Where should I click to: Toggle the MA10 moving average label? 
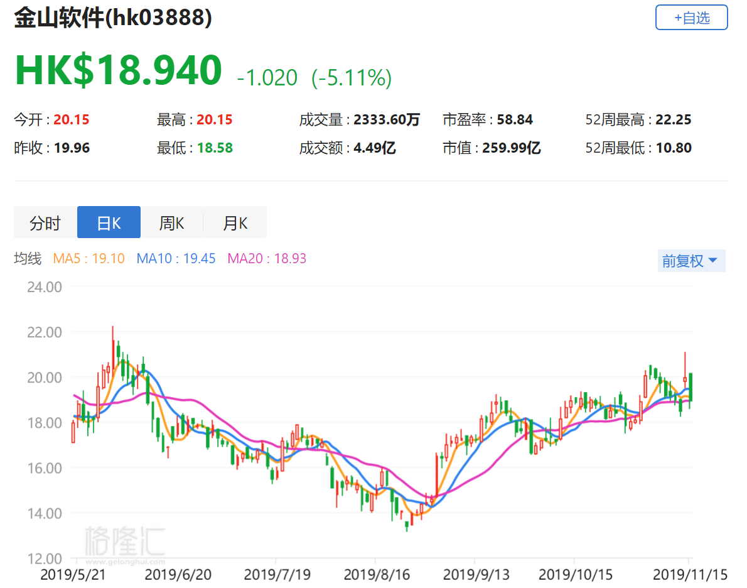[176, 258]
